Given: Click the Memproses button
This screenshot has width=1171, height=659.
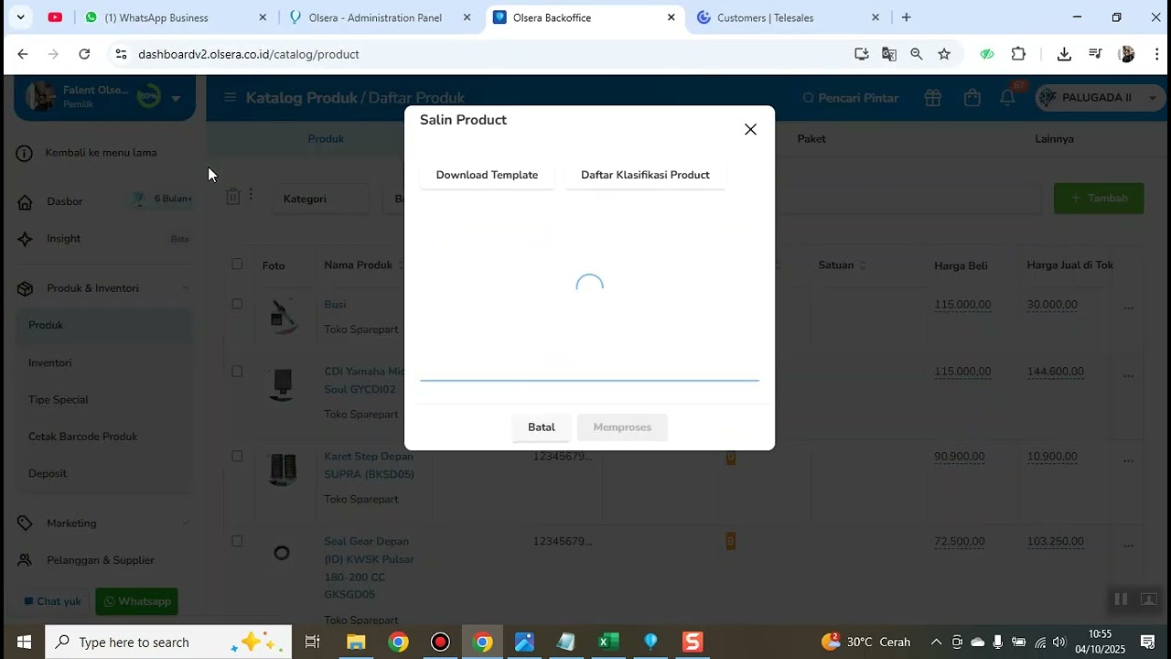Looking at the screenshot, I should tap(622, 427).
